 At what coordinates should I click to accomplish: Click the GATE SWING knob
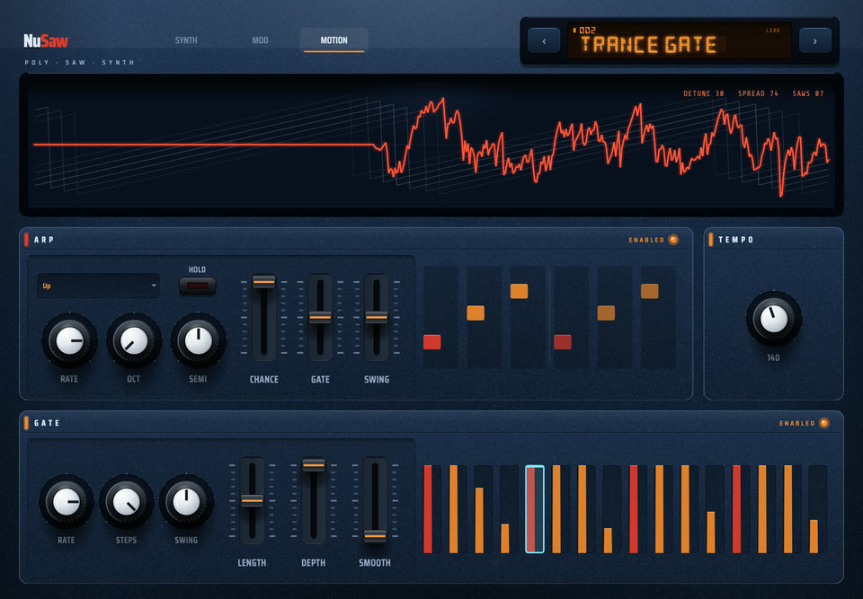186,502
